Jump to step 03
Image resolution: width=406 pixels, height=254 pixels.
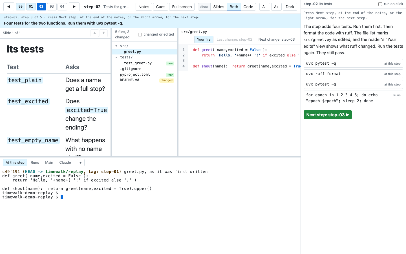(x=52, y=6)
